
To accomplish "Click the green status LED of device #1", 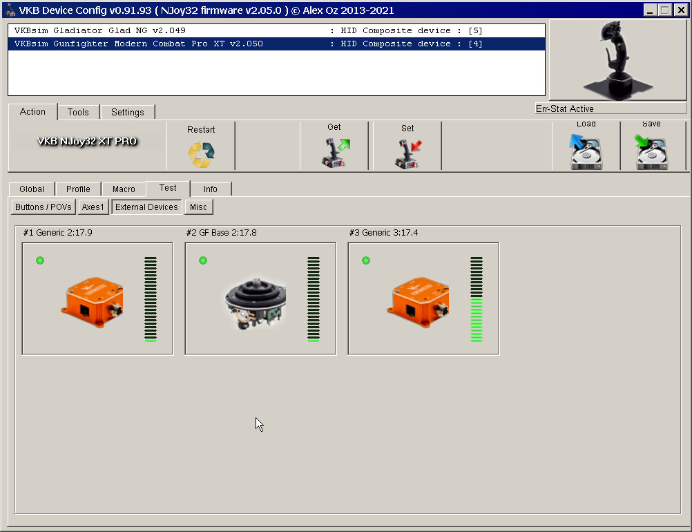I will [40, 260].
